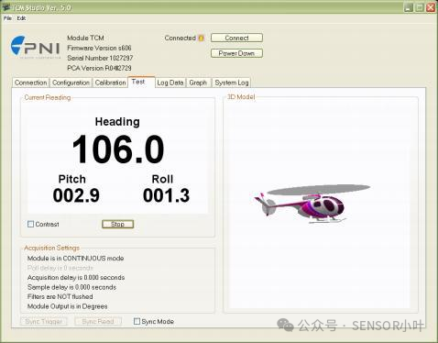Click the helicopter 3D model
The width and height of the screenshot is (438, 343).
312,204
